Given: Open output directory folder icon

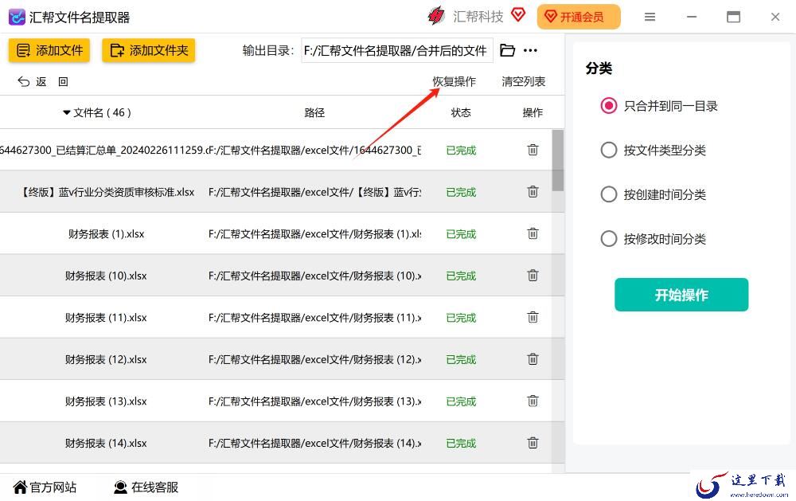Looking at the screenshot, I should click(507, 50).
